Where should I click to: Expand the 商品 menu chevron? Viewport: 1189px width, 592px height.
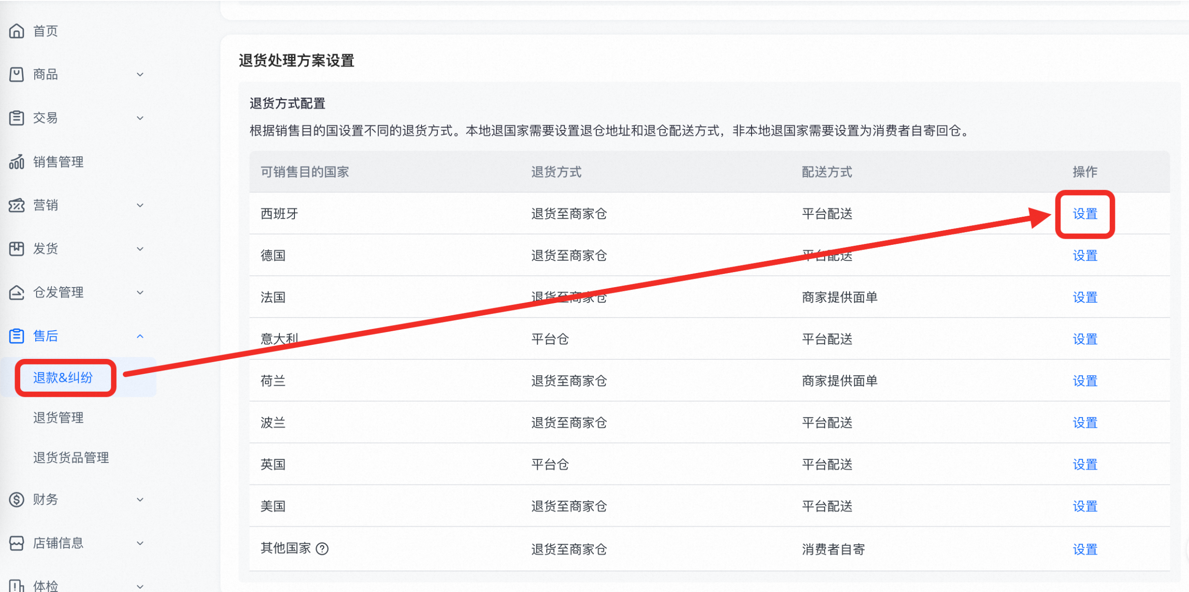pos(140,74)
